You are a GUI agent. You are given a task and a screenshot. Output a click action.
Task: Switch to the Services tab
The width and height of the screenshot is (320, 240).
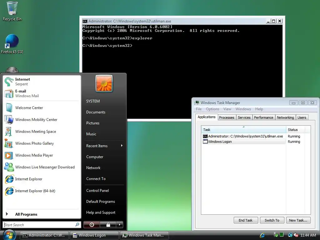pos(244,117)
